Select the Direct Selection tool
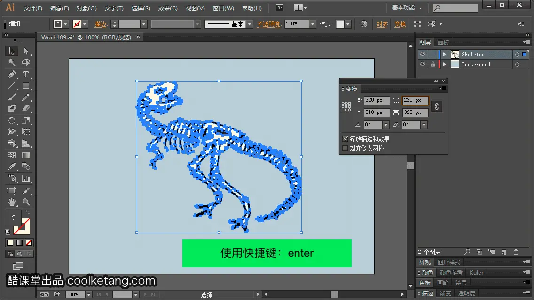Viewport: 534px width, 300px height. [26, 51]
